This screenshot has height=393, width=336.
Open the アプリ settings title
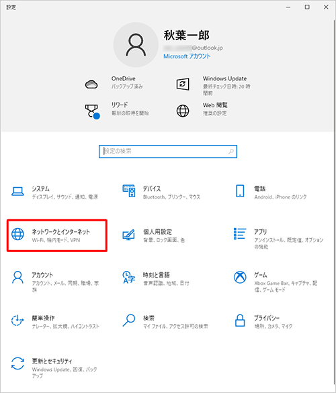tap(260, 232)
